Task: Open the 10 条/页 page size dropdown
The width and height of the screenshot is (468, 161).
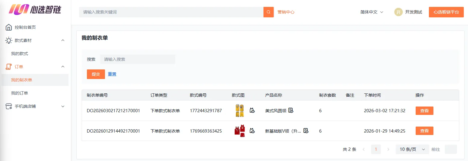Action: pyautogui.click(x=412, y=149)
